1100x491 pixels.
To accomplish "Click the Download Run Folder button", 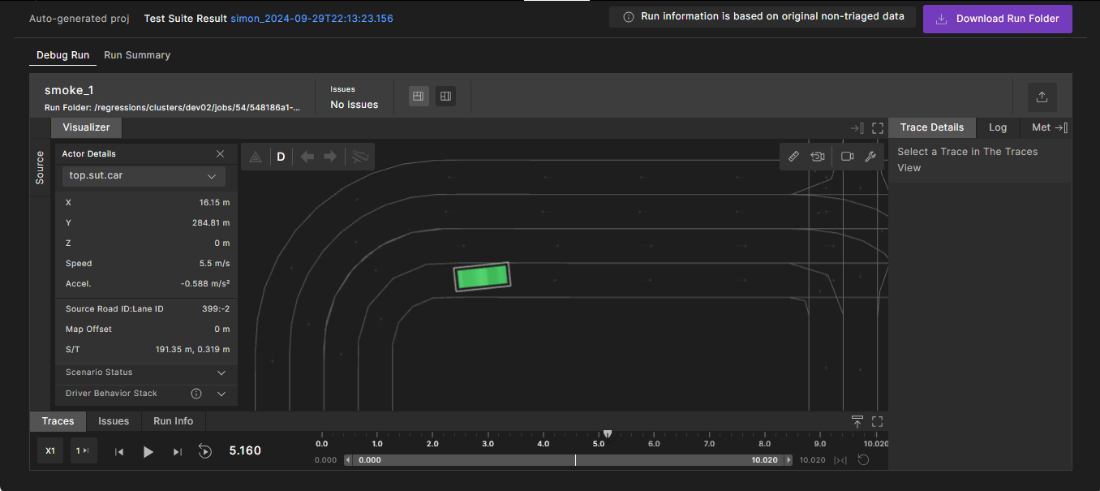I will coord(997,19).
